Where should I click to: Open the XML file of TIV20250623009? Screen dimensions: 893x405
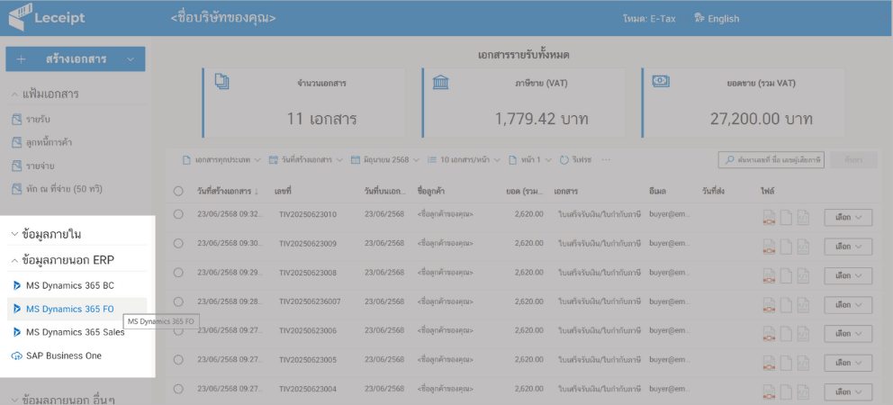tap(803, 247)
